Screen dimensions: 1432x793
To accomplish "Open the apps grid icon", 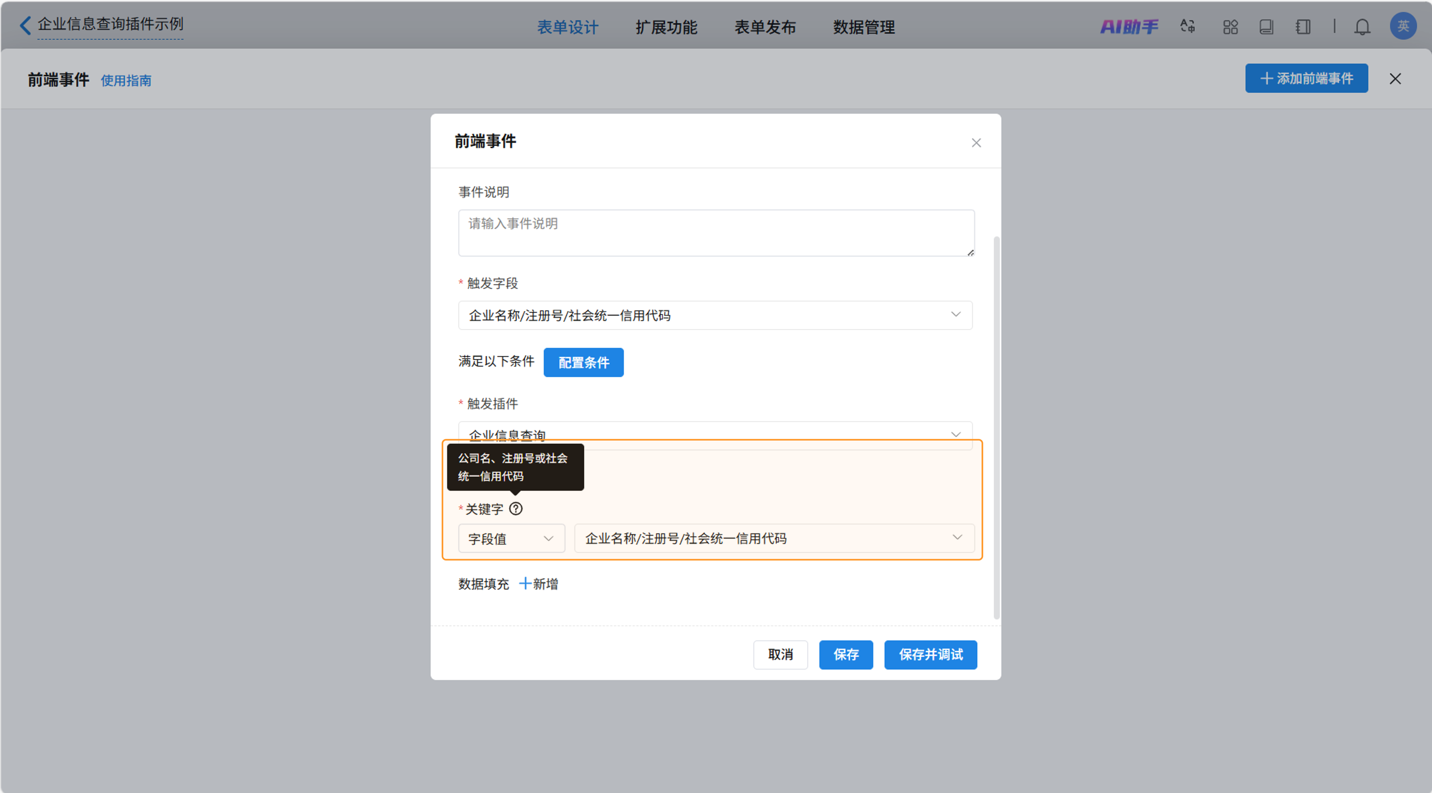I will (1230, 27).
